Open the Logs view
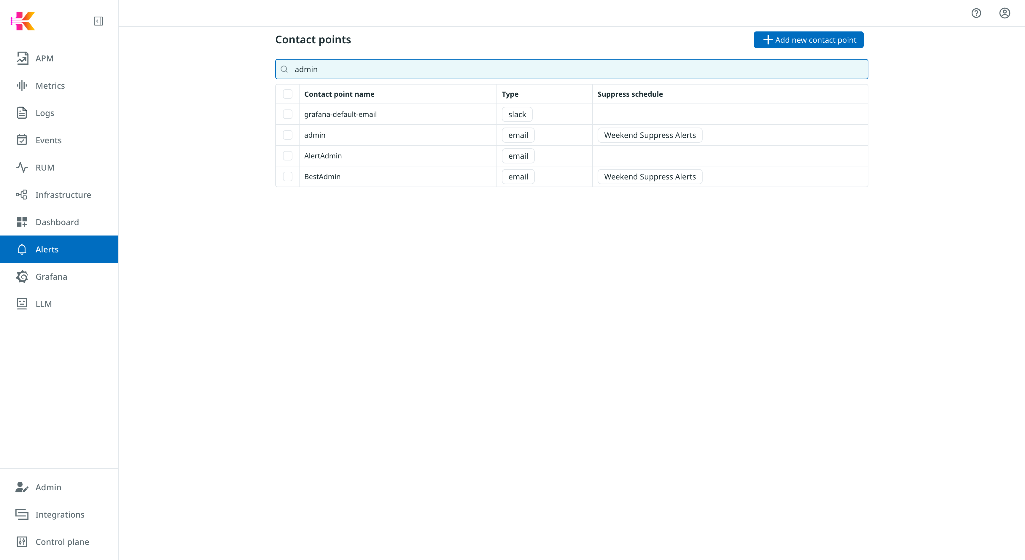 click(44, 113)
